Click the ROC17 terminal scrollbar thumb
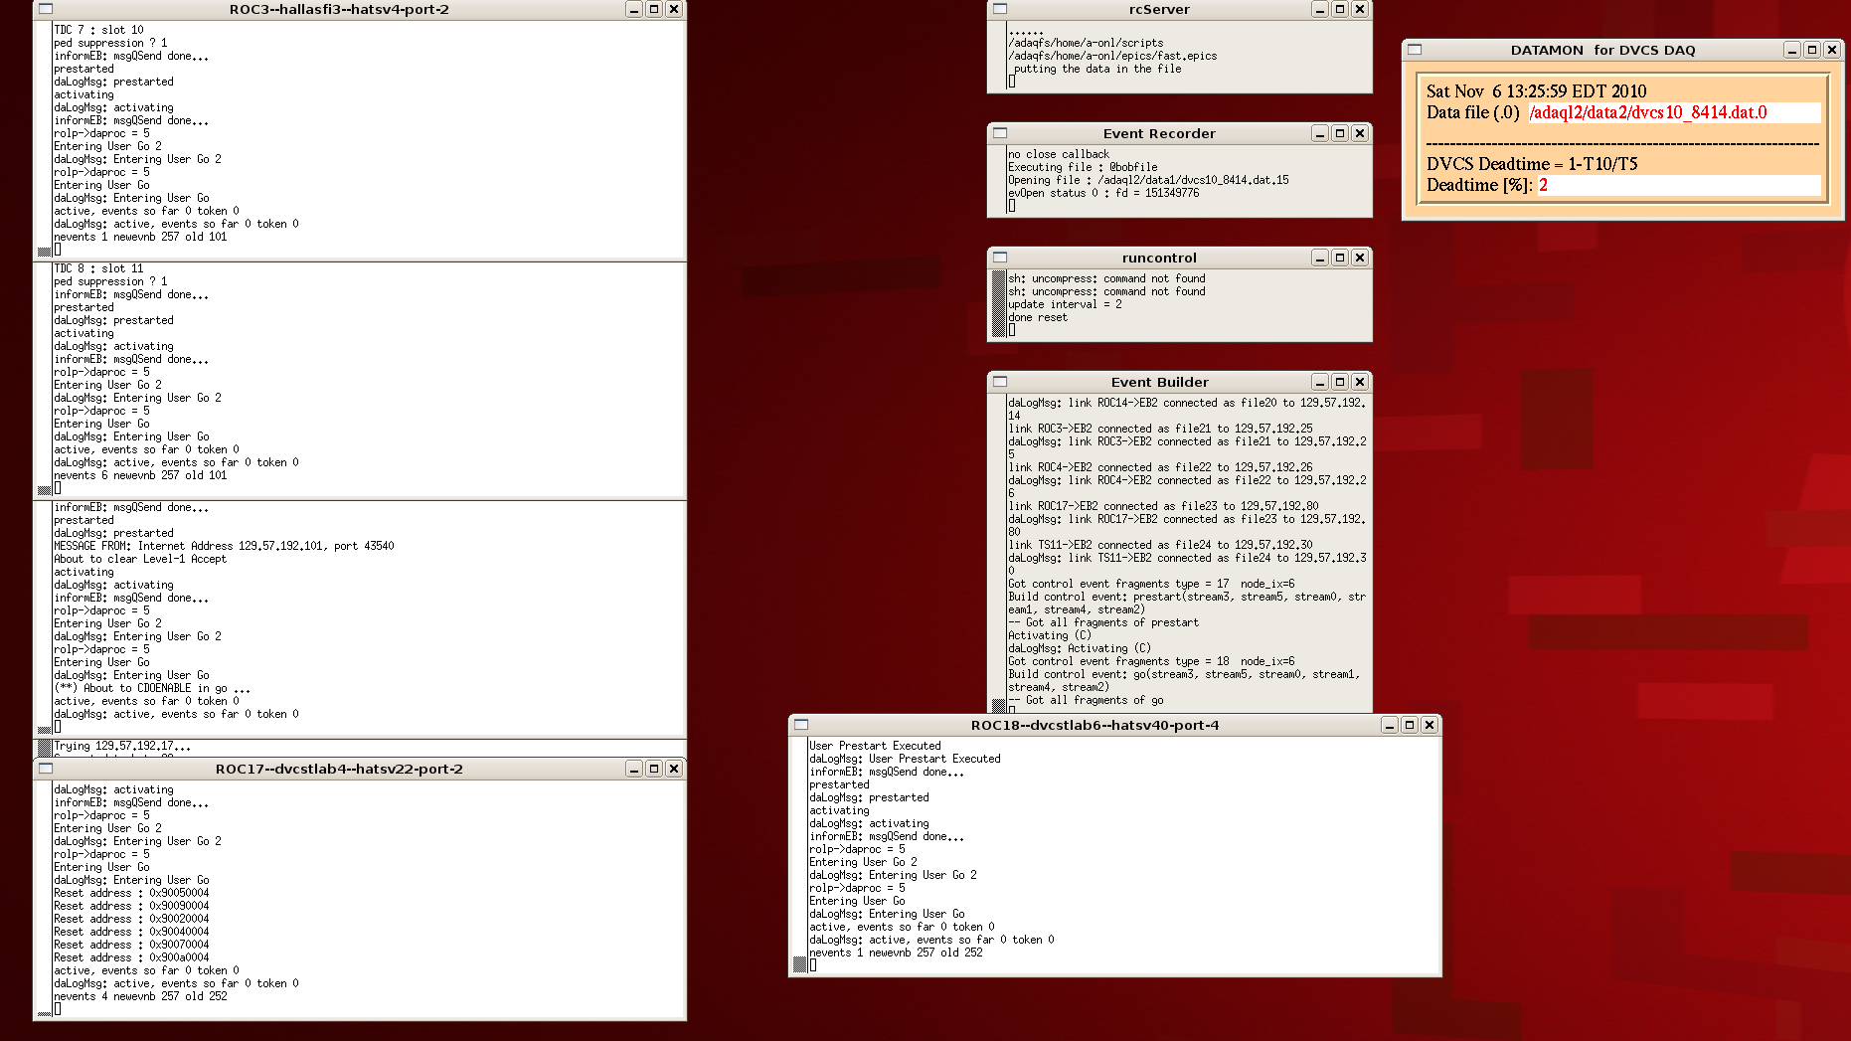Viewport: 1851px width, 1041px height. [45, 1013]
